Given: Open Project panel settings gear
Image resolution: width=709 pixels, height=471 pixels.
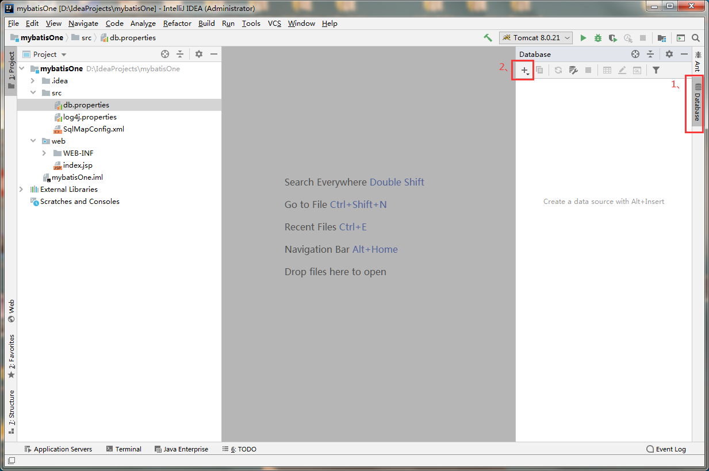Looking at the screenshot, I should point(199,54).
